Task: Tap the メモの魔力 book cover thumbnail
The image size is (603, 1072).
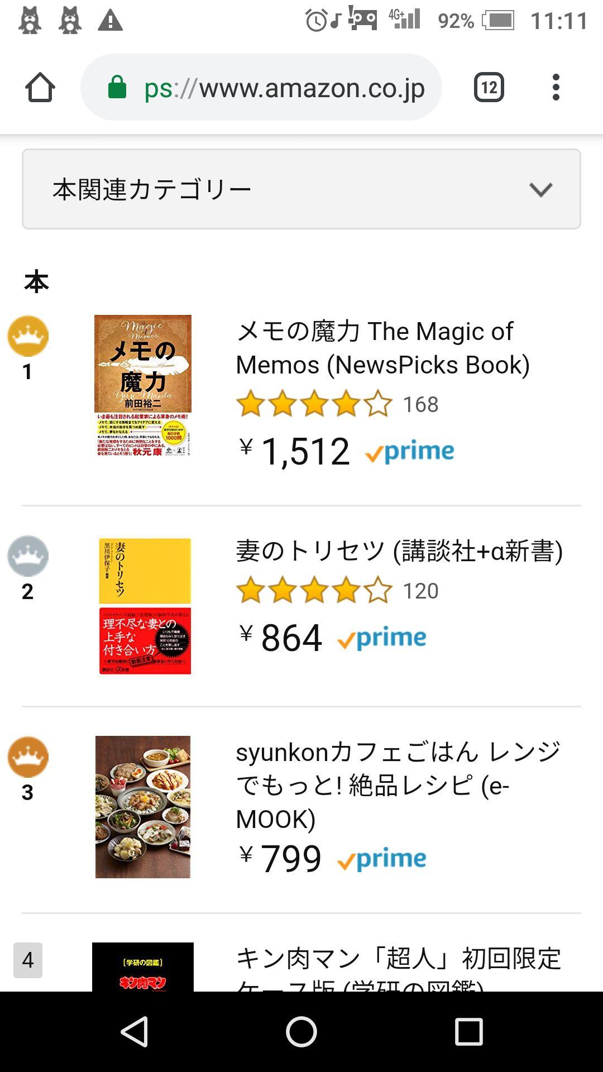Action: click(x=143, y=386)
